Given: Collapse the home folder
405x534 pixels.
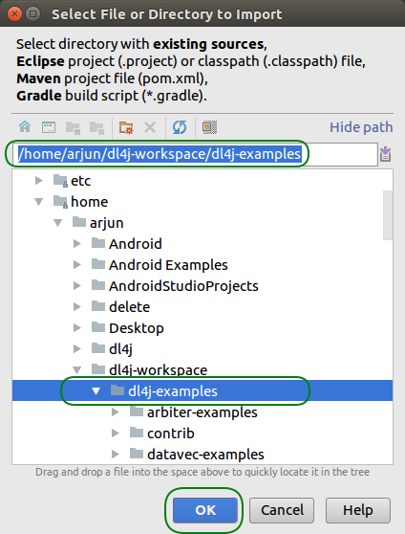Looking at the screenshot, I should tap(39, 202).
